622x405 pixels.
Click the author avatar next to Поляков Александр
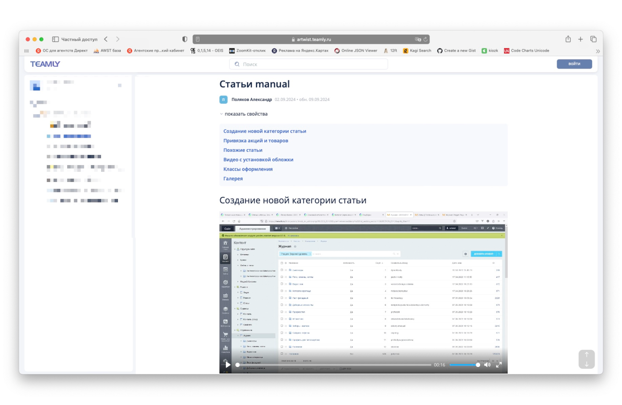point(224,100)
